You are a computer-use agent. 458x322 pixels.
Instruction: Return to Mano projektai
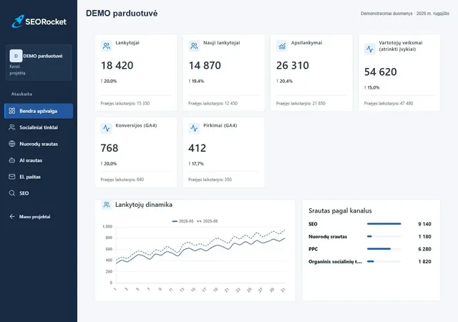coord(35,217)
